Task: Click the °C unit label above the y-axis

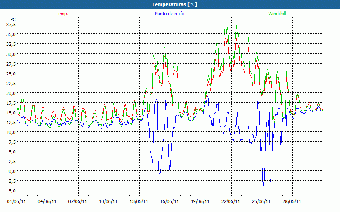Action: 13,20
